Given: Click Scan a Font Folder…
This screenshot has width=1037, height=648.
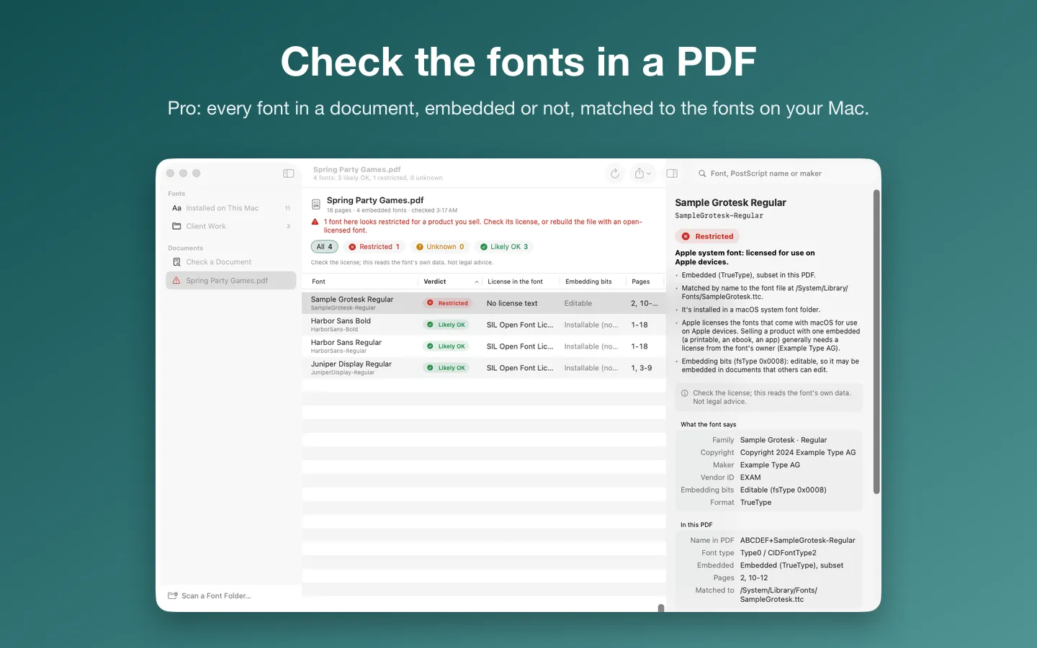Looking at the screenshot, I should point(210,596).
